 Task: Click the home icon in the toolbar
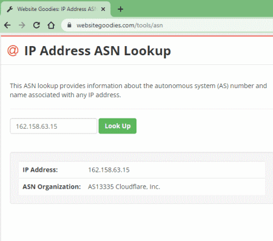tap(51, 25)
